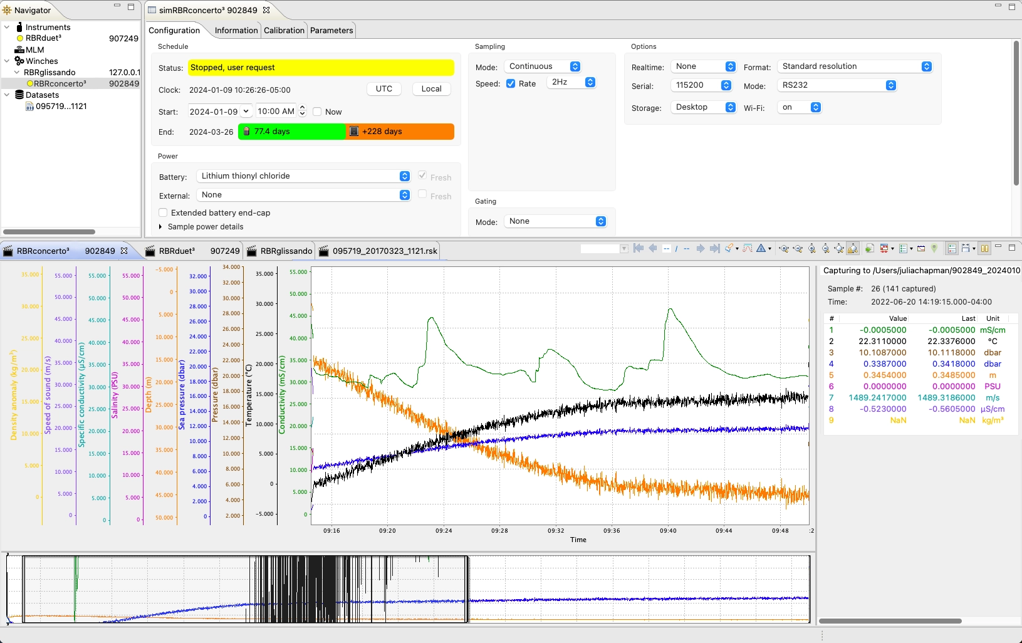Click the vertical zoom-out magnifier icon

pyautogui.click(x=825, y=249)
